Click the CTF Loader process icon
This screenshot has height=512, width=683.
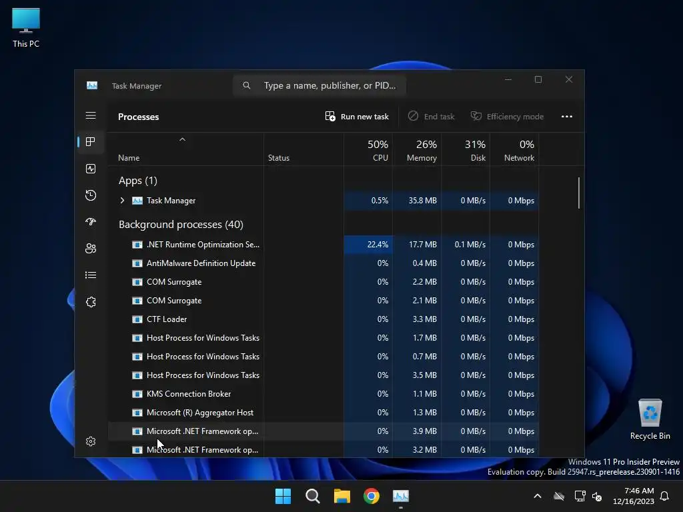[x=137, y=319]
